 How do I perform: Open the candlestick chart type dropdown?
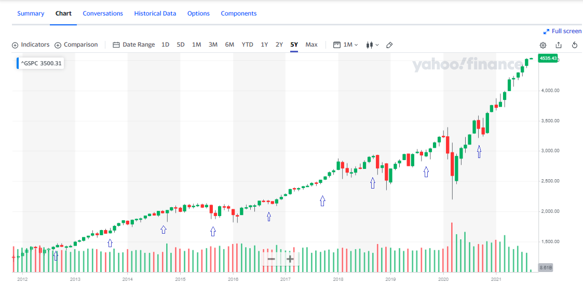click(x=373, y=45)
